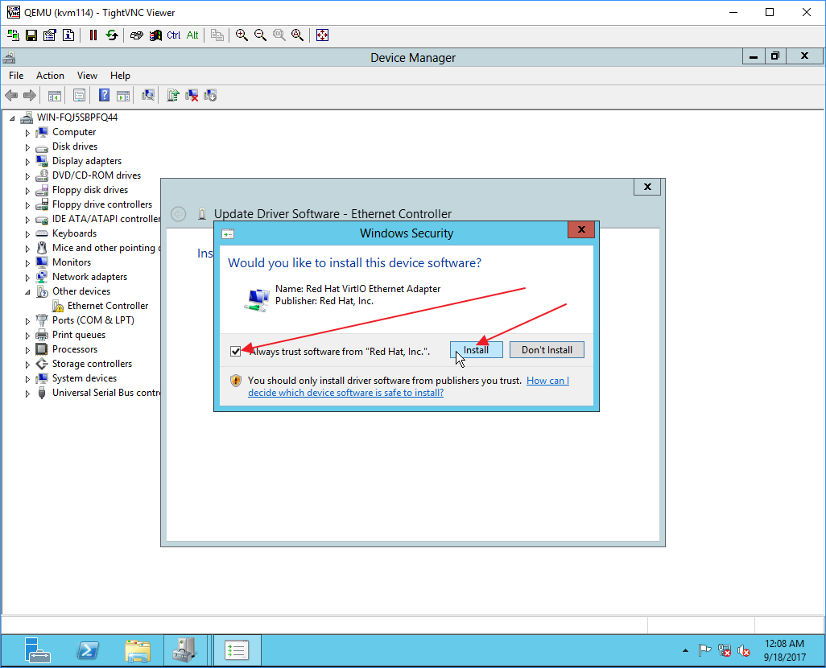The height and width of the screenshot is (668, 826).
Task: Click the TightVNC file transfer icon
Action: pyautogui.click(x=217, y=35)
